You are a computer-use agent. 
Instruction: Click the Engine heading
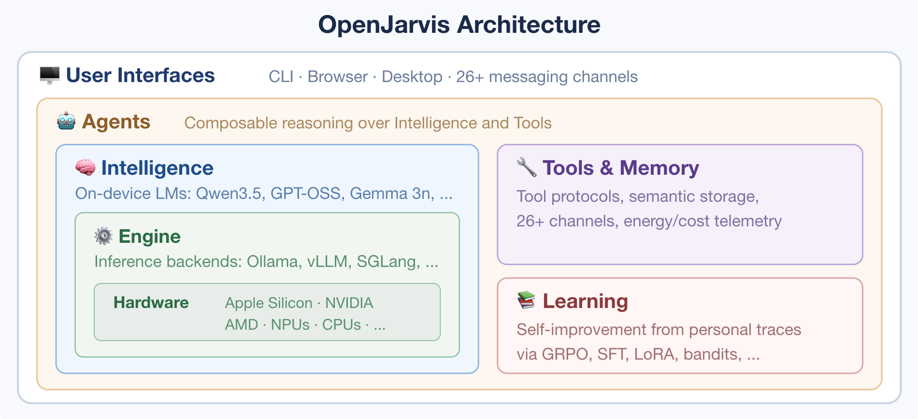tap(150, 237)
